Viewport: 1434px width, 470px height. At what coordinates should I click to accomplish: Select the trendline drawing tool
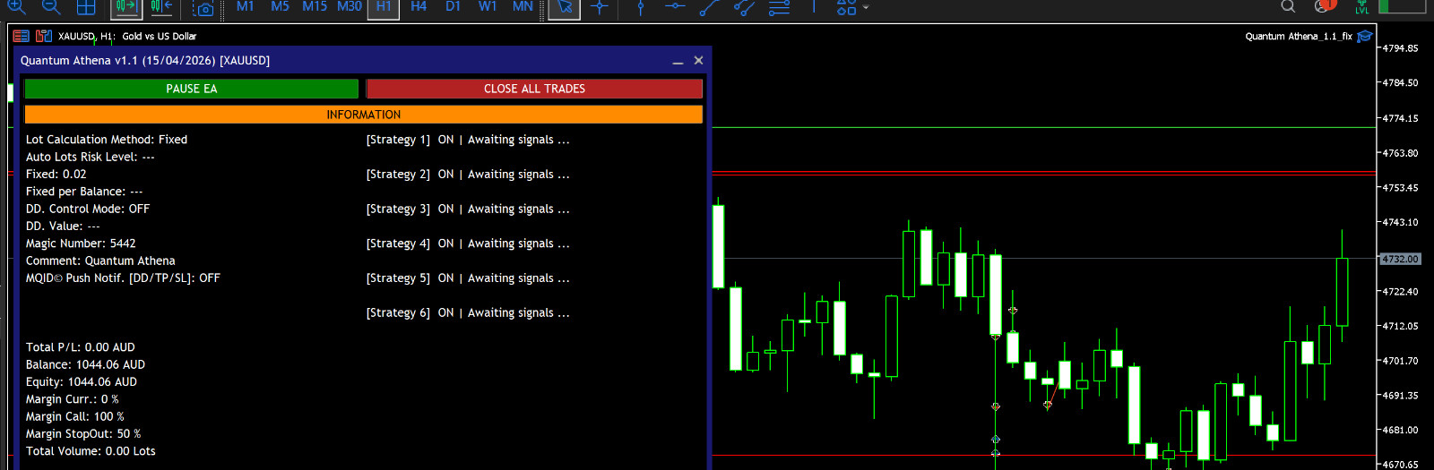(710, 7)
